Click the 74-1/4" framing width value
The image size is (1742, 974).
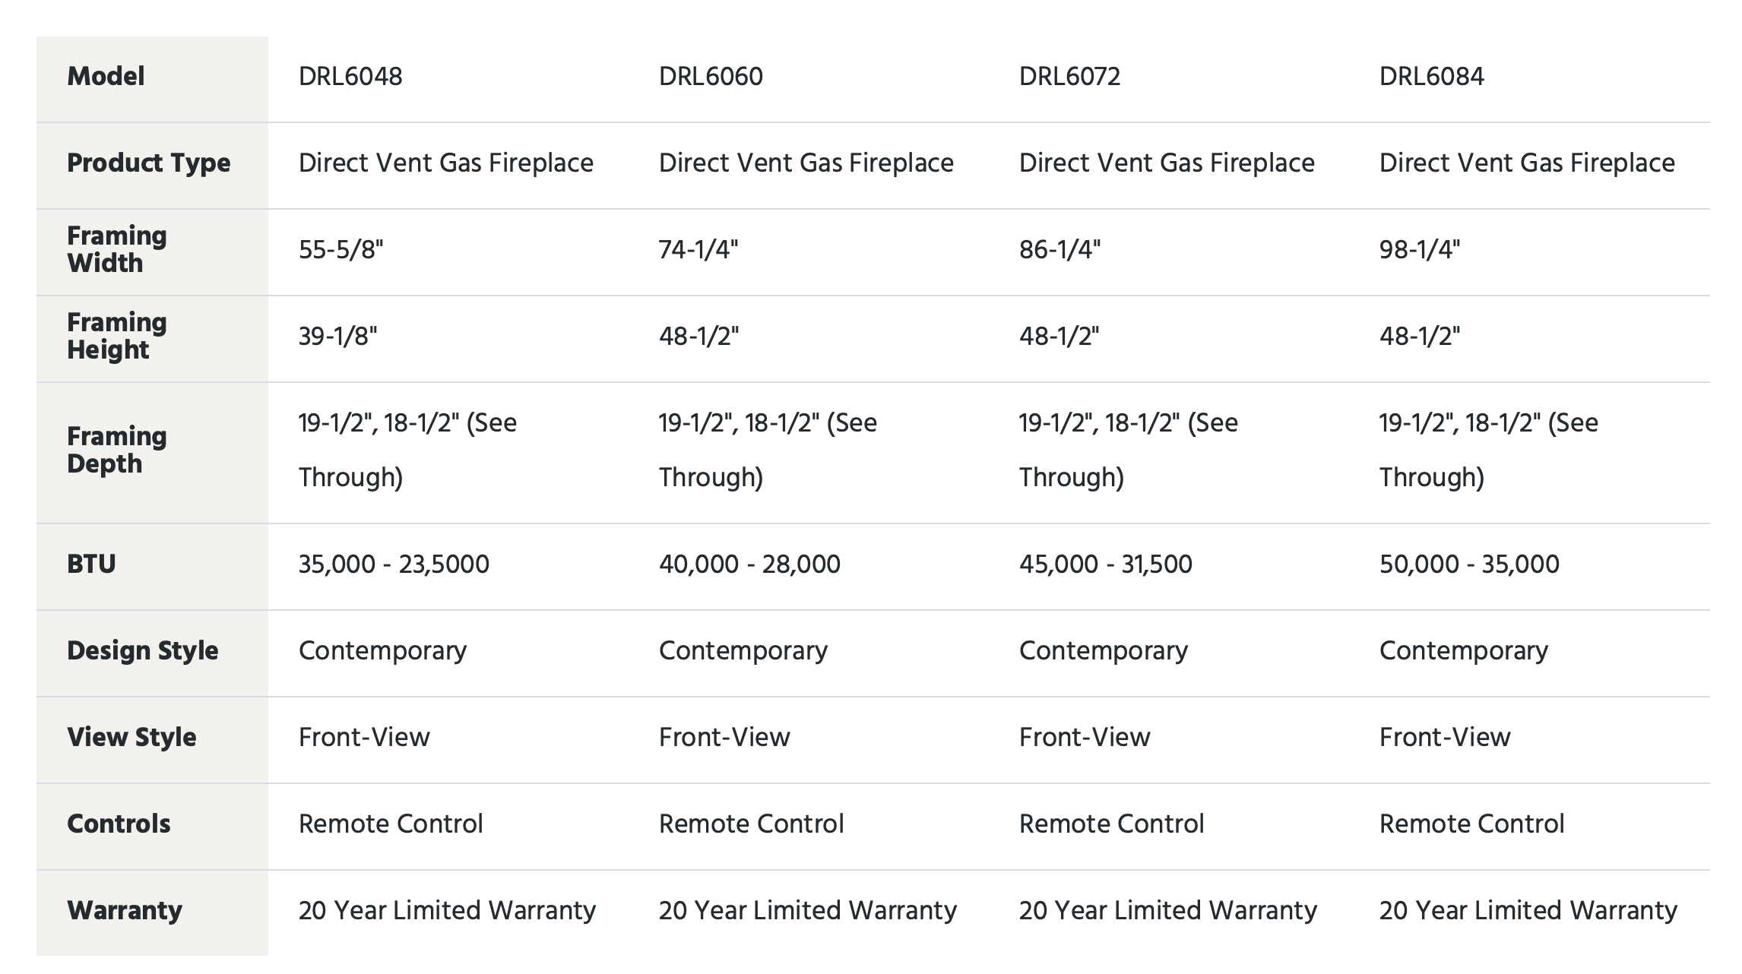click(698, 249)
